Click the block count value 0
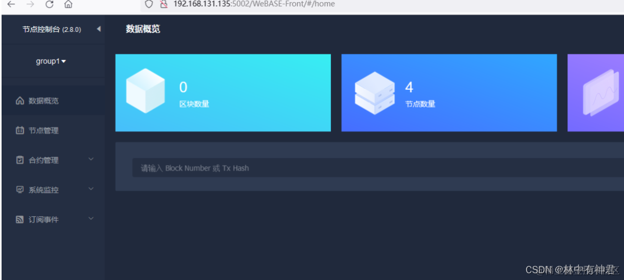624x280 pixels. 183,87
